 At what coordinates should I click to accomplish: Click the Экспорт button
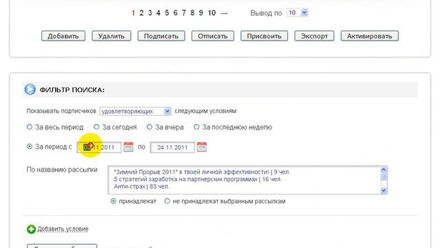click(314, 36)
